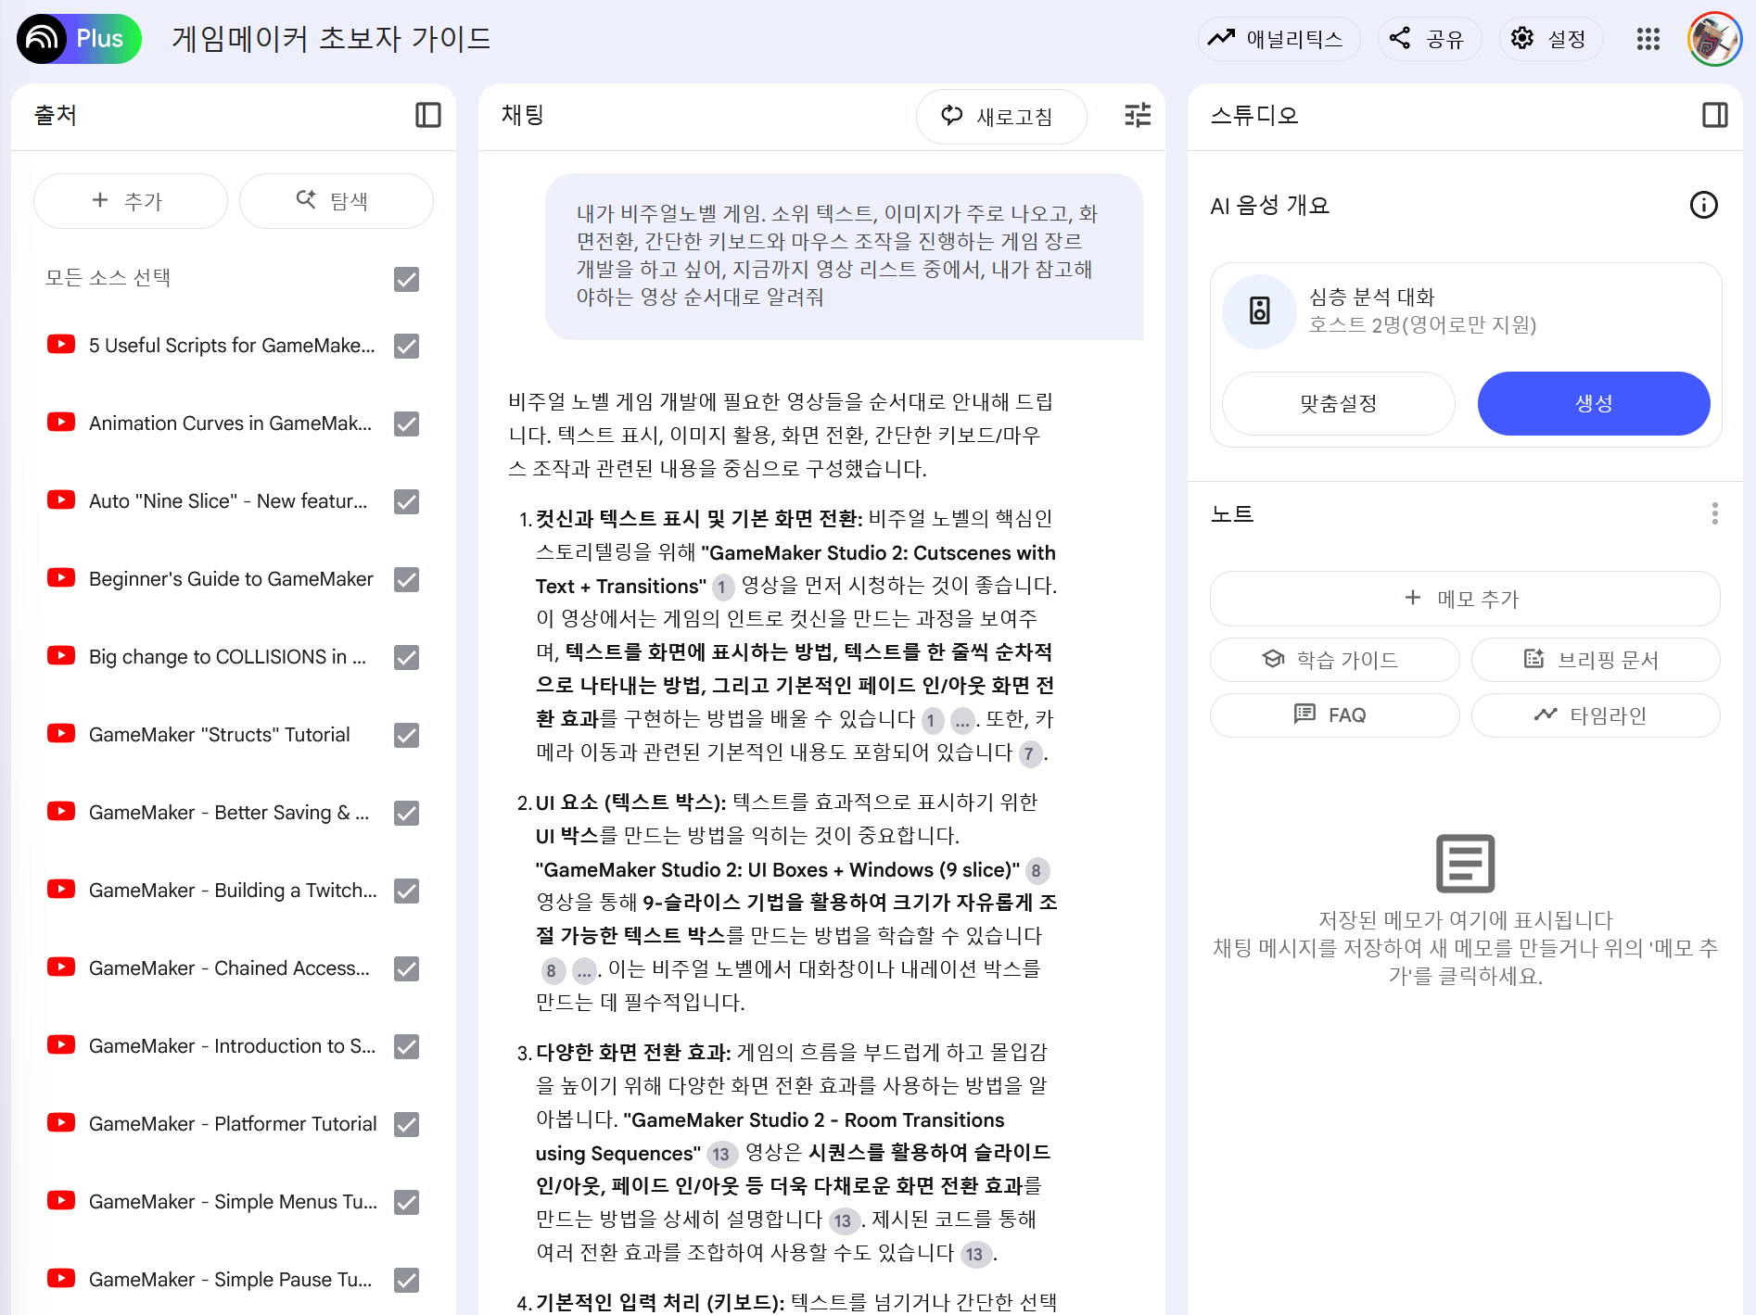The height and width of the screenshot is (1315, 1756).
Task: Click the notebook title 게임메이커 초보자 가이드
Action: click(x=331, y=39)
